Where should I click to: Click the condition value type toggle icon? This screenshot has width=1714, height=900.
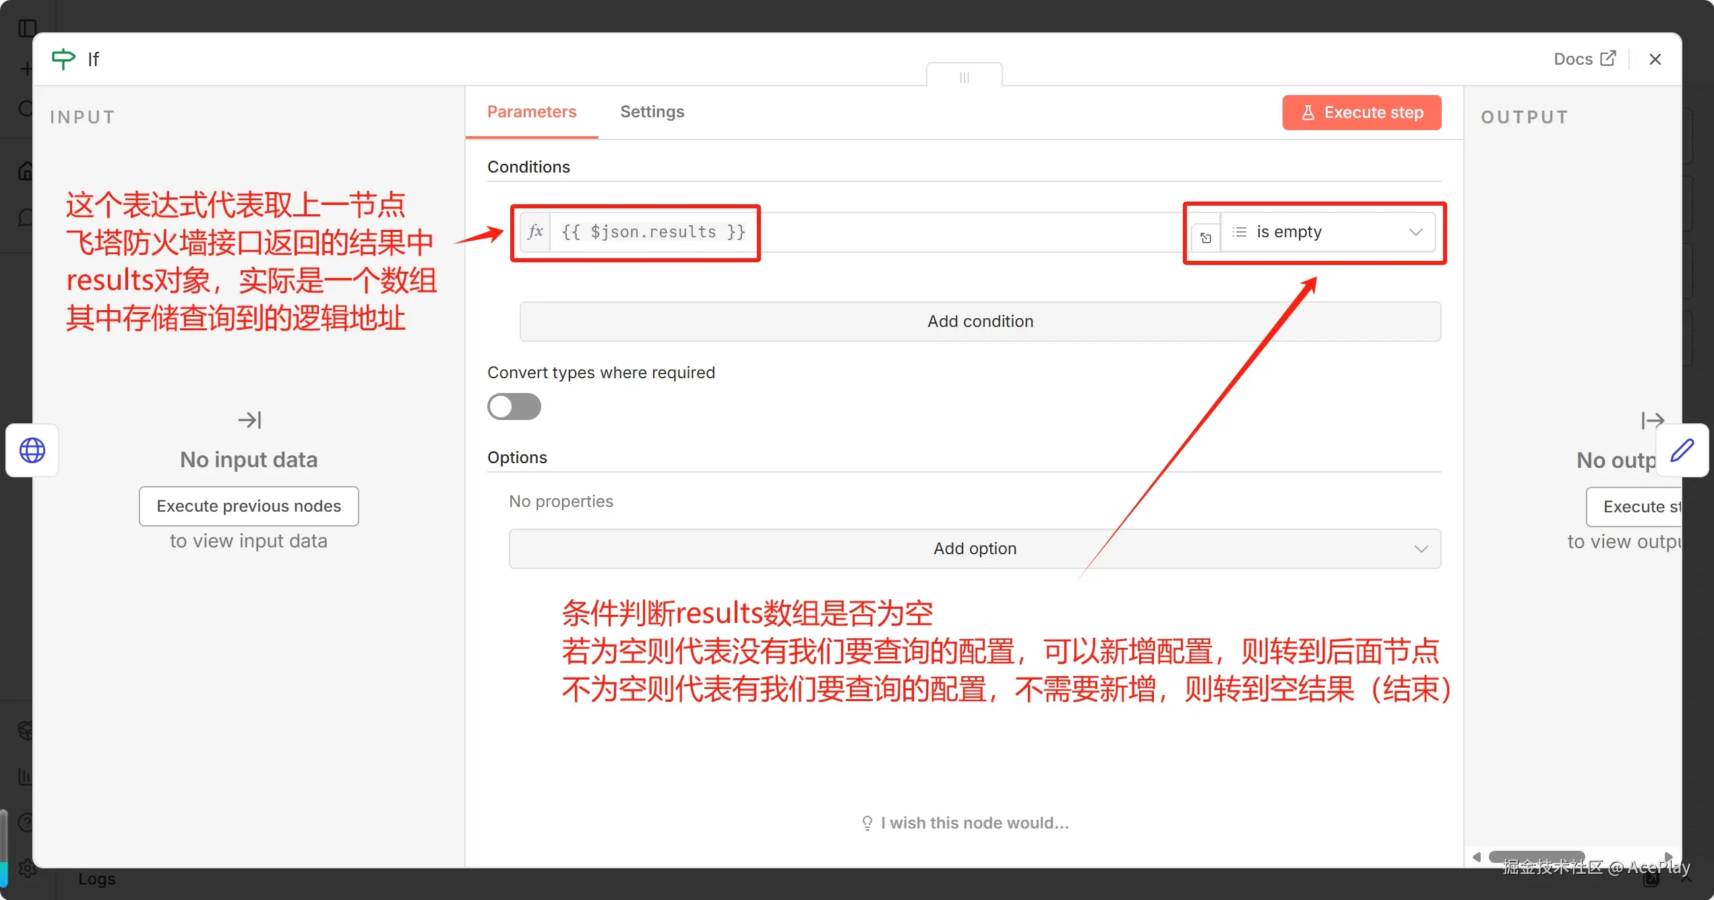(x=1206, y=237)
